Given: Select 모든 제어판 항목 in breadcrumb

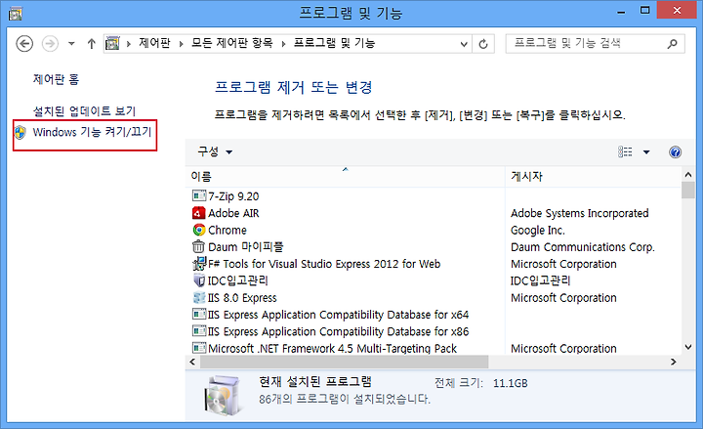Looking at the screenshot, I should pos(231,43).
